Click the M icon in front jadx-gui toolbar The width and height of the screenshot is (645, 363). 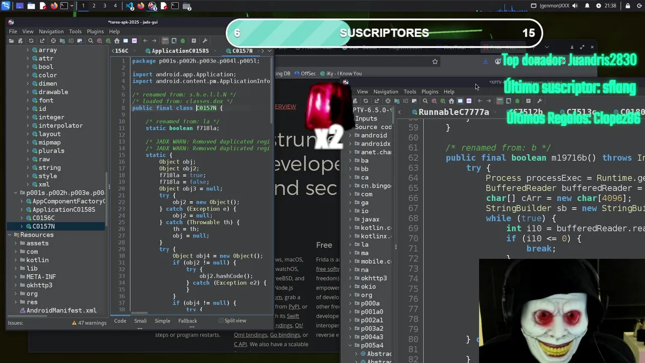134,41
